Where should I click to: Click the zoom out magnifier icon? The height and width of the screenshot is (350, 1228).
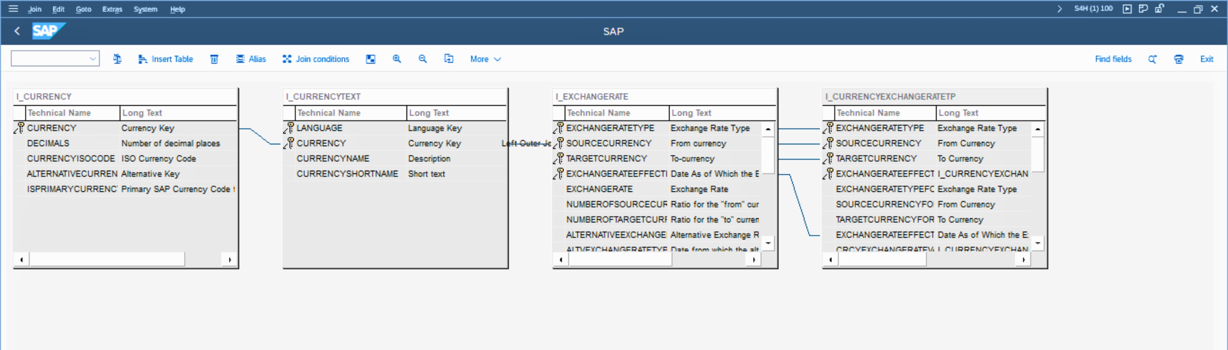click(x=422, y=59)
